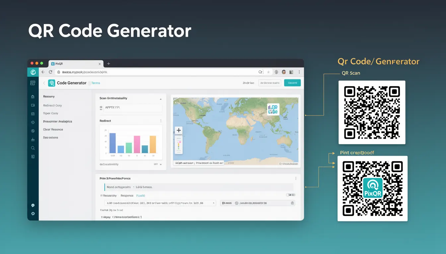Select the PixQR browser tab
This screenshot has width=446, height=254.
76,63
